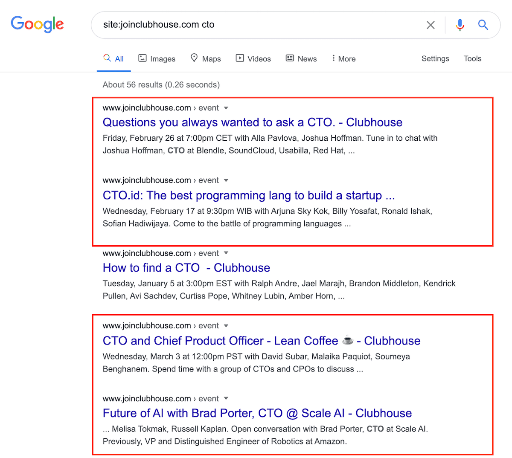
Task: Open the Images results tab
Action: click(x=157, y=58)
